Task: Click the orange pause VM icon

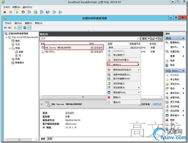Action: [x=11, y=12]
